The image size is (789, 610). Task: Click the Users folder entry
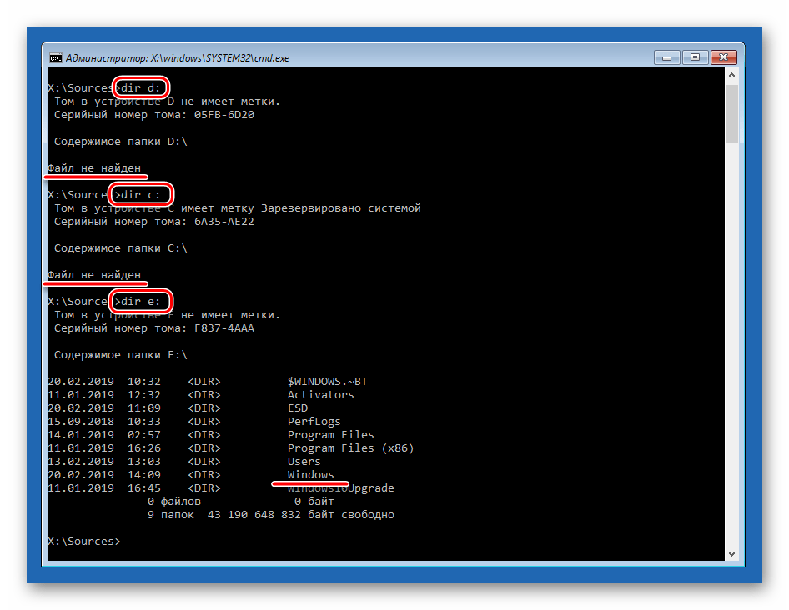(304, 462)
